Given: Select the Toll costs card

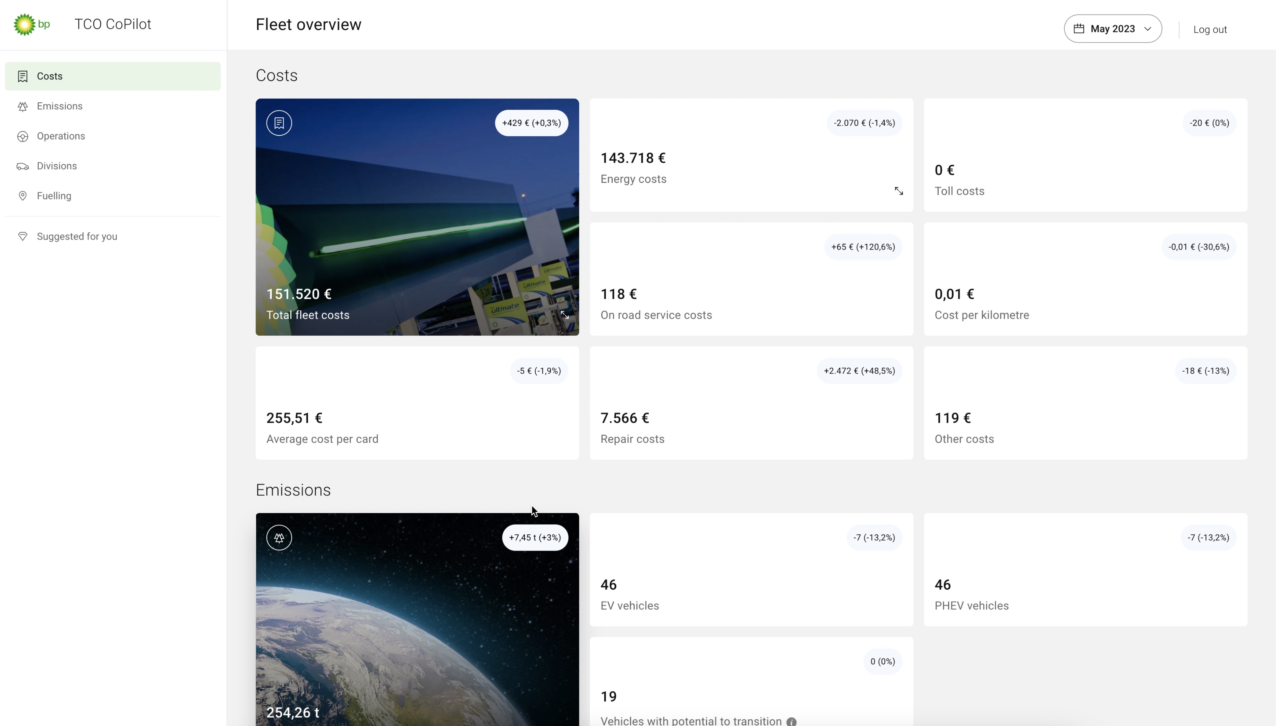Looking at the screenshot, I should coord(1086,155).
